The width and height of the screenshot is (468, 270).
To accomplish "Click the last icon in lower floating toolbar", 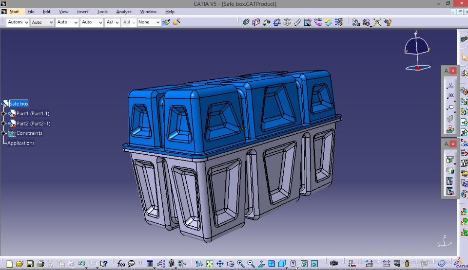I will 450,191.
